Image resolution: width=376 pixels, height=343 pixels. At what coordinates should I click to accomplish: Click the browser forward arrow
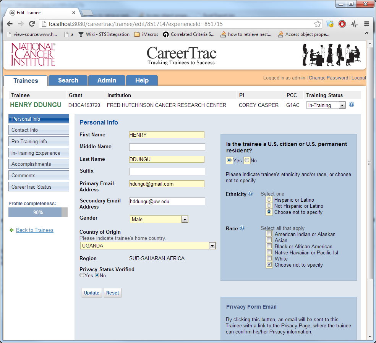(x=21, y=24)
